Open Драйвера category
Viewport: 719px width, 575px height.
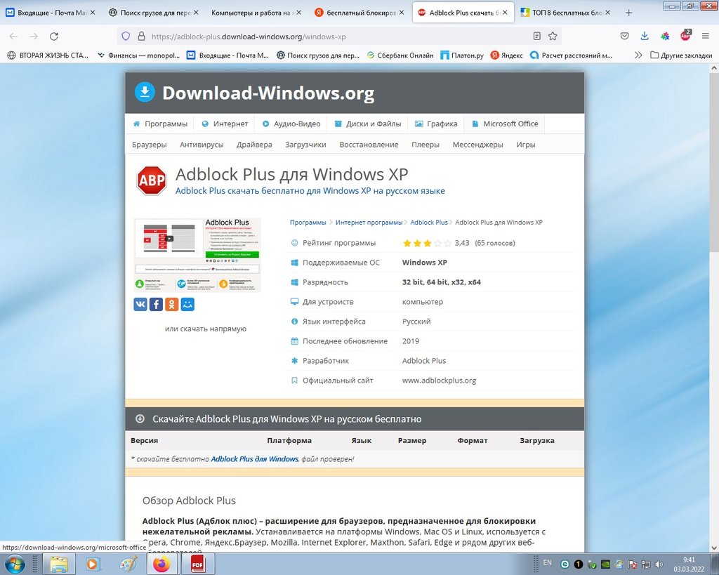pyautogui.click(x=254, y=145)
